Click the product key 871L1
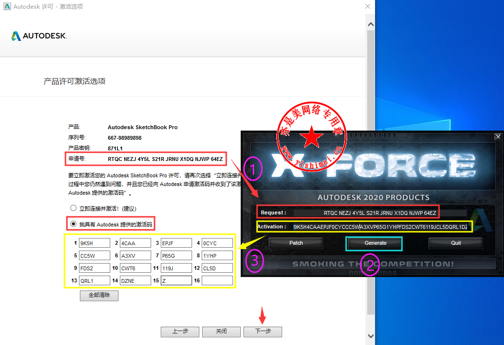Viewport: 504px width, 345px height. [x=115, y=148]
